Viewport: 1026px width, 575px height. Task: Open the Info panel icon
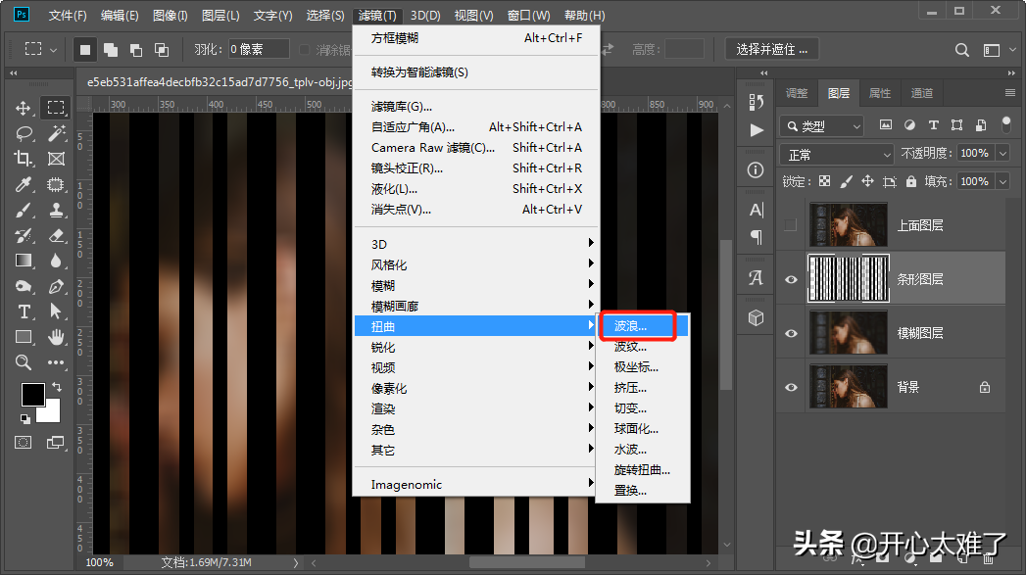click(x=756, y=170)
